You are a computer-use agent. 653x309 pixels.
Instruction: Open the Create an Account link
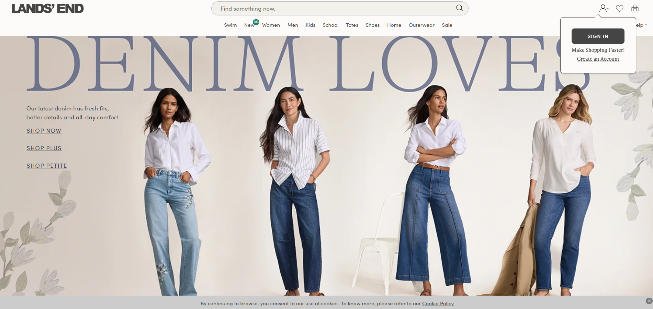pos(598,59)
